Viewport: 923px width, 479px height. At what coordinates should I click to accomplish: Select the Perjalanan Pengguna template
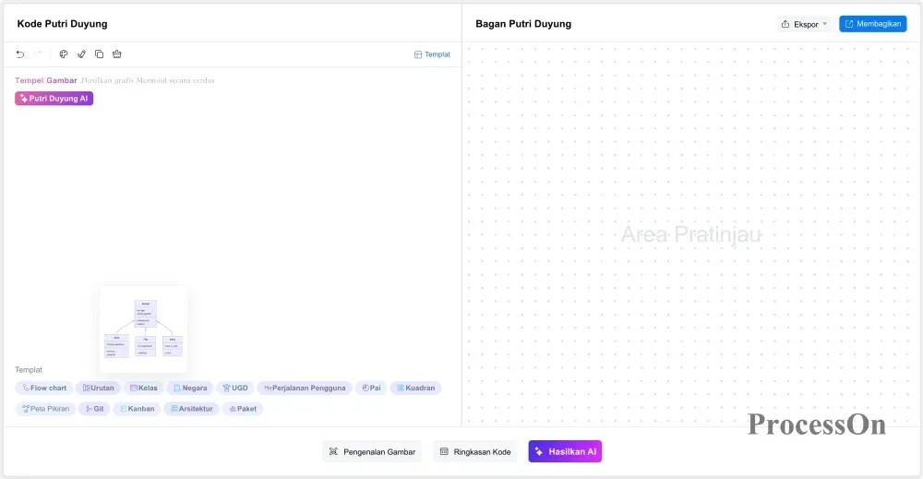305,388
